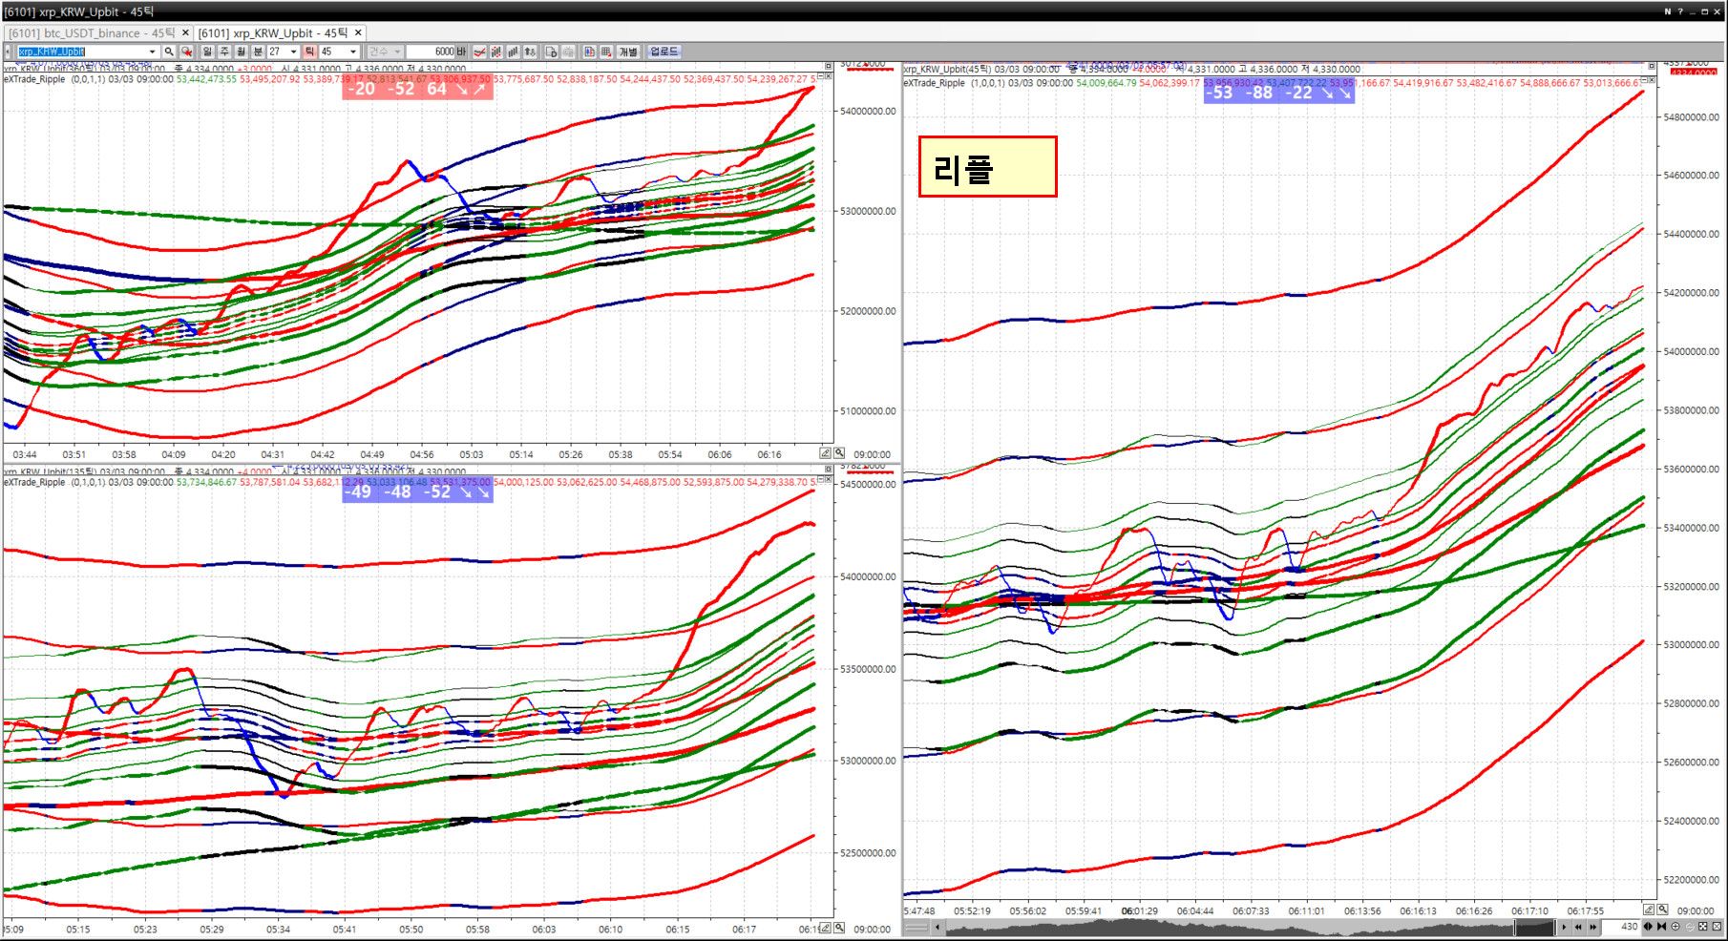
Task: Click the zoom-in circle icon at bottom right
Action: [1675, 927]
